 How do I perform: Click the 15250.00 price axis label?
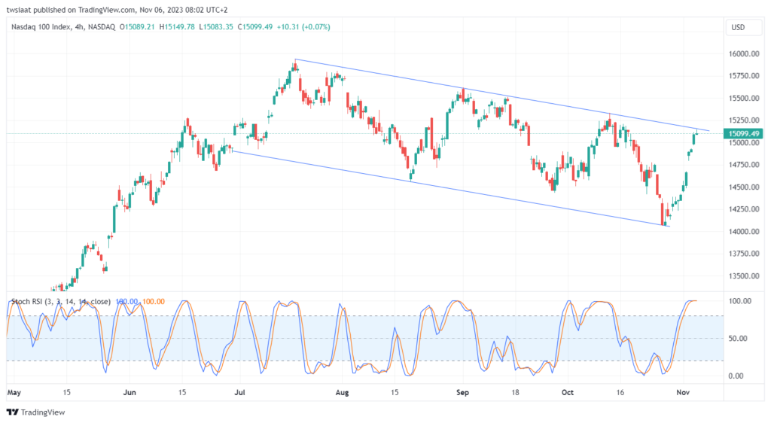pyautogui.click(x=744, y=120)
